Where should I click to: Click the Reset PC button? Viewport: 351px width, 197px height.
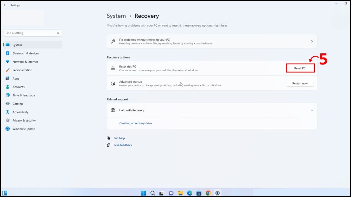tap(300, 68)
